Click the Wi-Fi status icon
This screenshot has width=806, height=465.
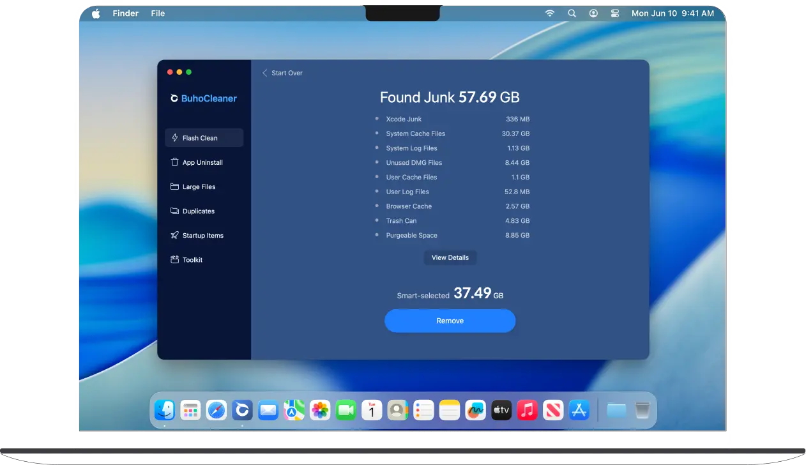coord(549,13)
